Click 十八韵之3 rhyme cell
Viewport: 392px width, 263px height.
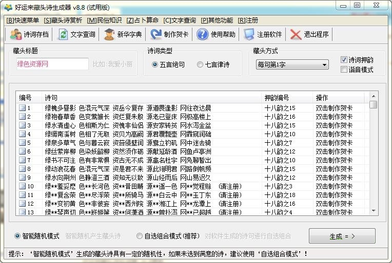click(278, 186)
